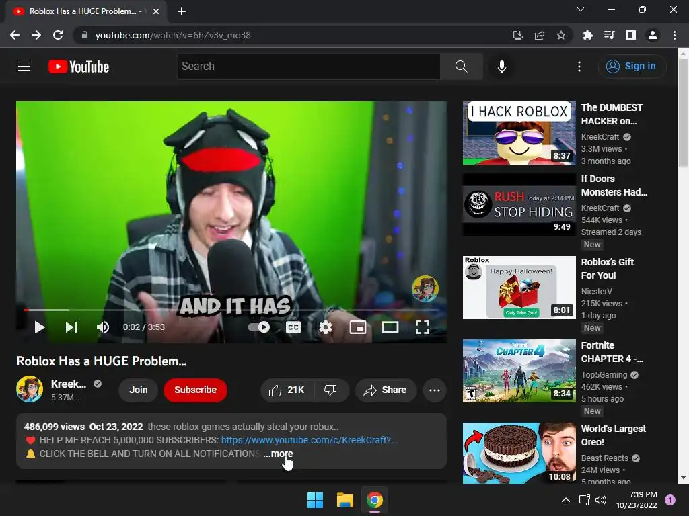The height and width of the screenshot is (516, 689).
Task: Click Chrome icon in taskbar
Action: tap(375, 500)
